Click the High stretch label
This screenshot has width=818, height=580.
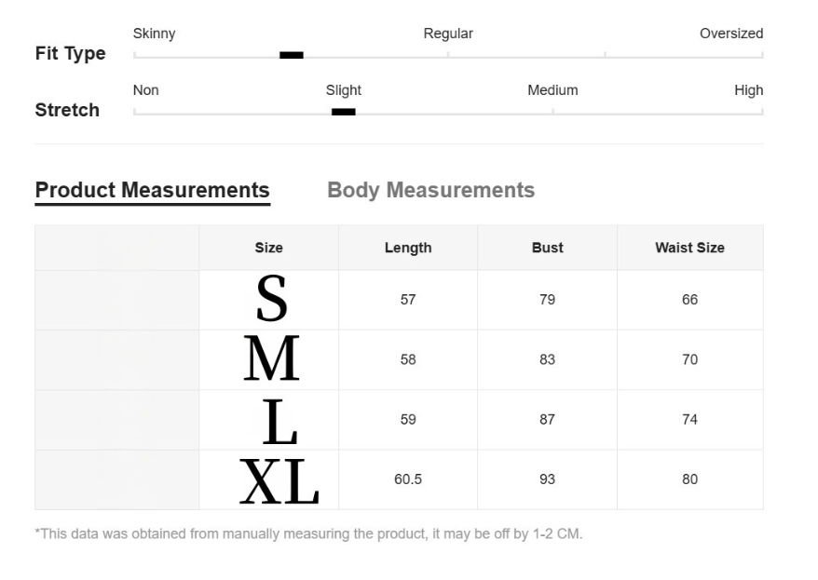point(748,90)
